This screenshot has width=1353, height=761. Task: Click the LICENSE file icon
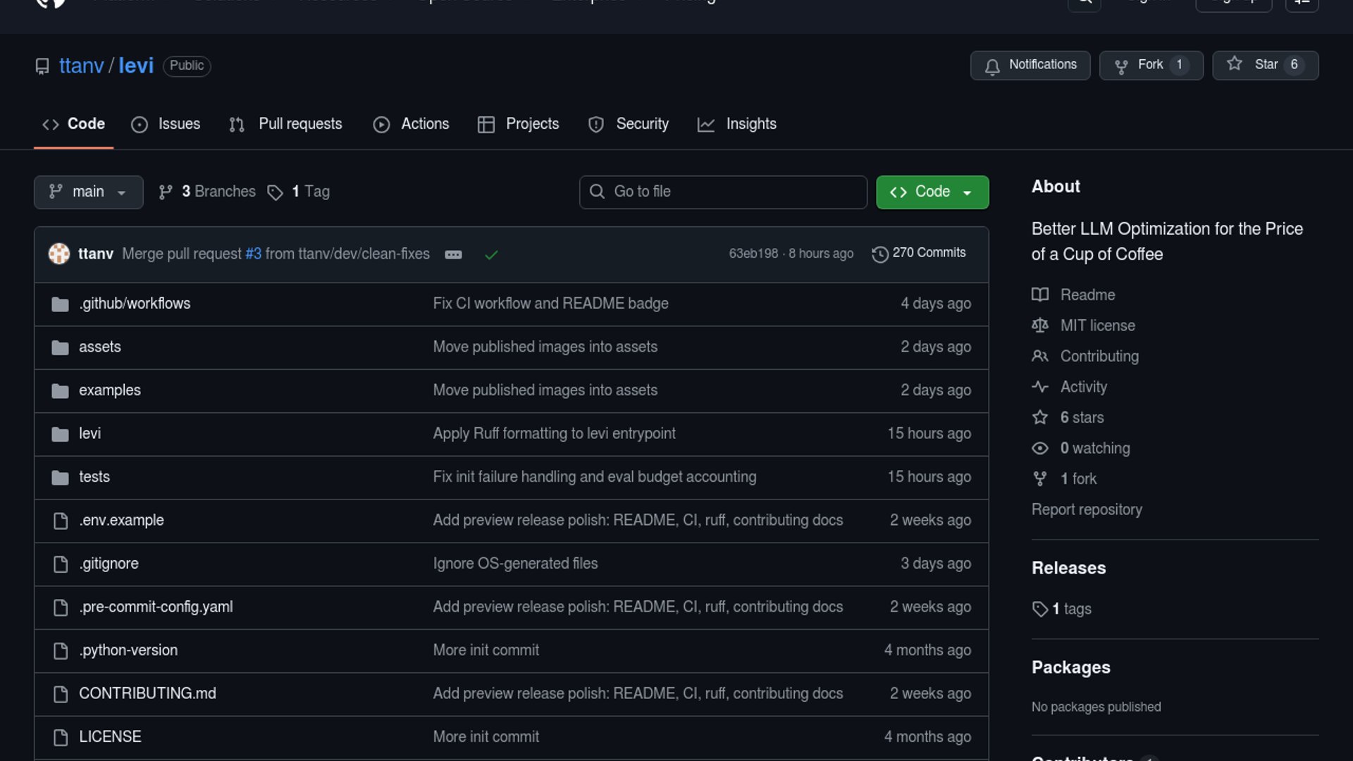pyautogui.click(x=61, y=737)
